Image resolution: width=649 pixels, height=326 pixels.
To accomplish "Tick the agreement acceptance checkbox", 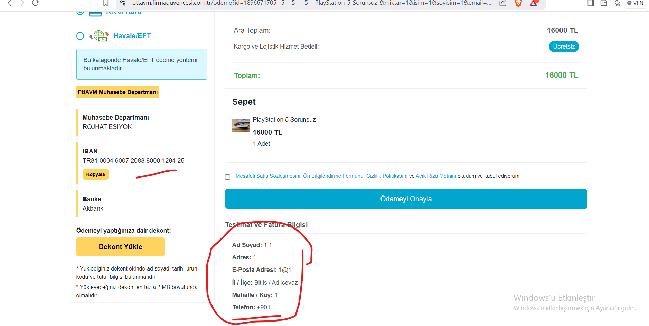I will [227, 177].
